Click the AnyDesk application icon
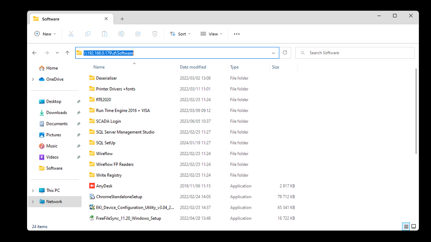 (x=92, y=186)
